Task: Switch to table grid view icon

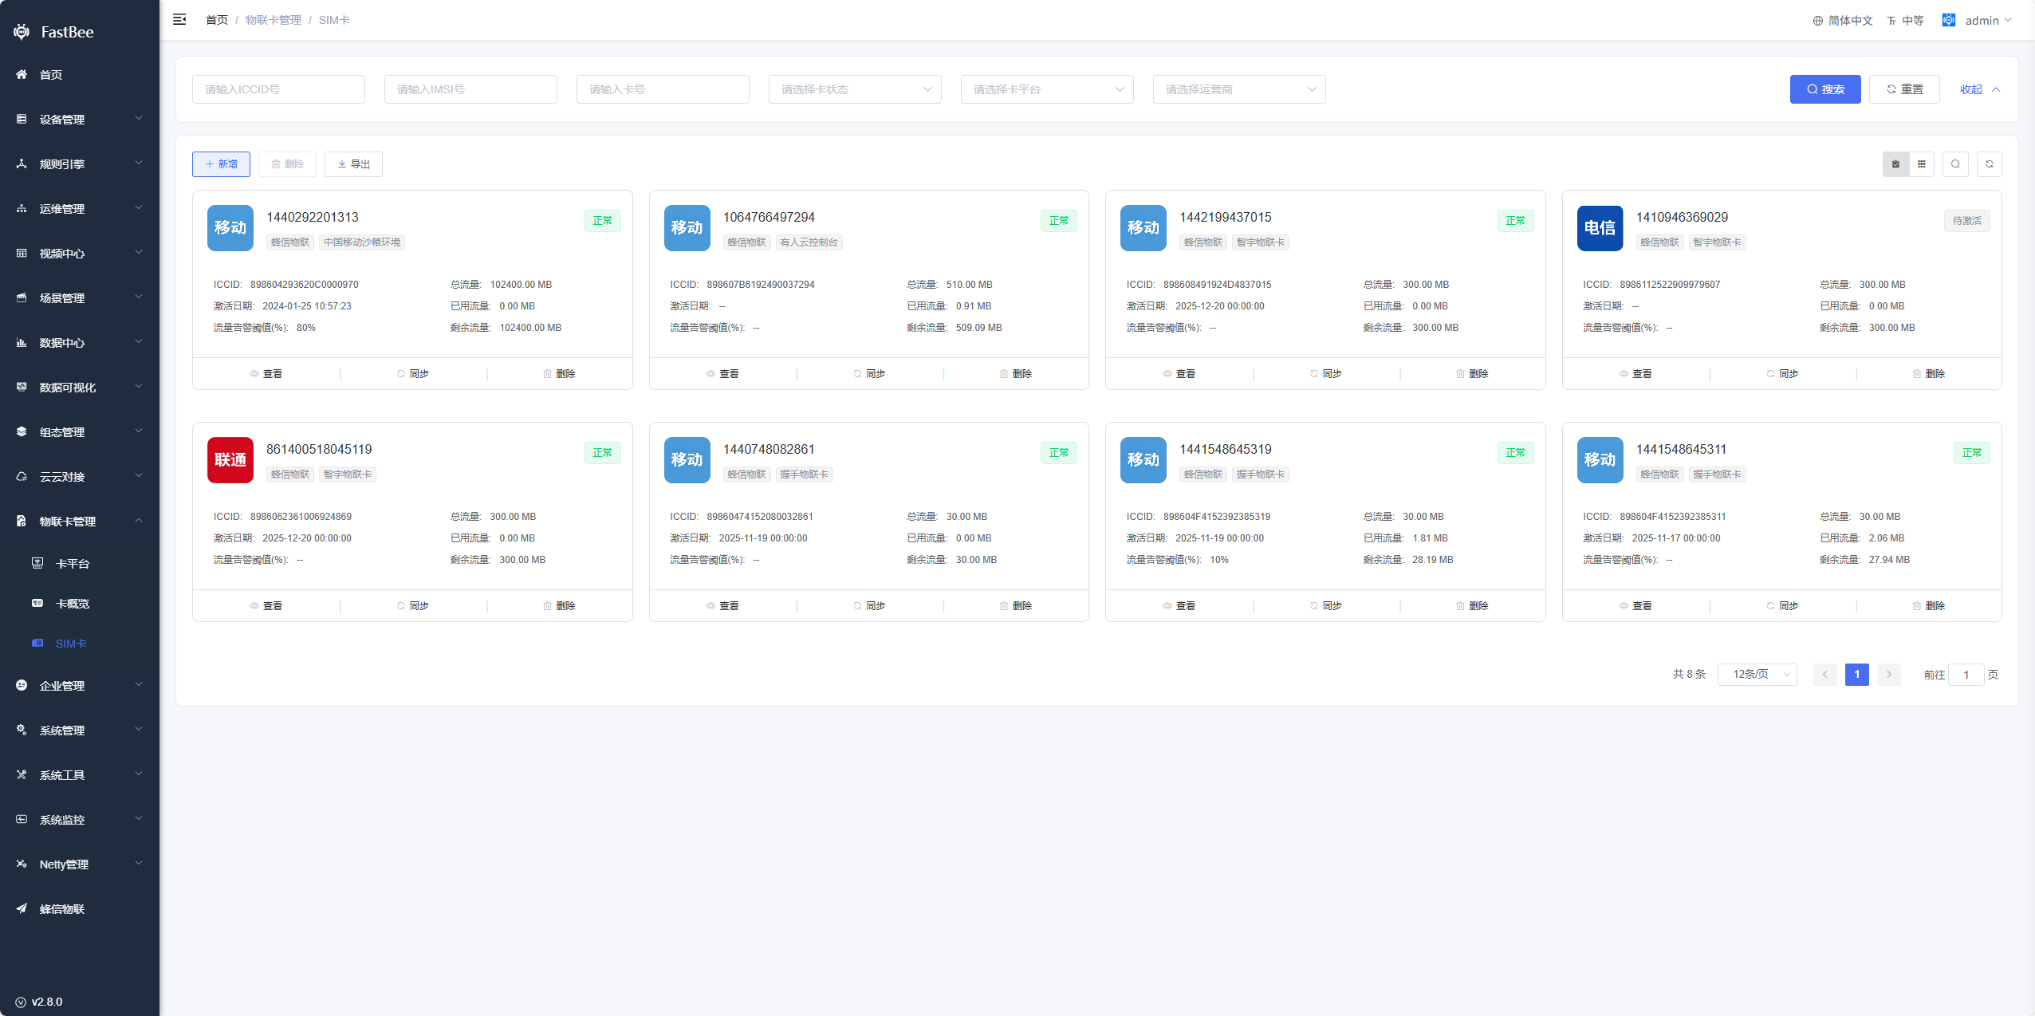Action: point(1922,164)
